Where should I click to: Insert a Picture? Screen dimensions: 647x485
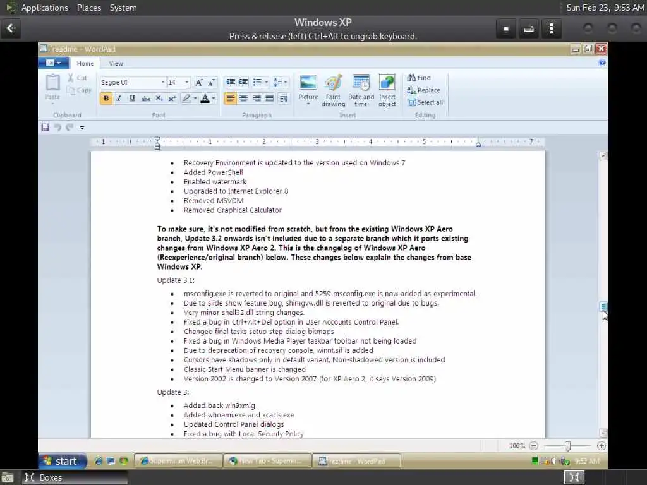coord(308,87)
